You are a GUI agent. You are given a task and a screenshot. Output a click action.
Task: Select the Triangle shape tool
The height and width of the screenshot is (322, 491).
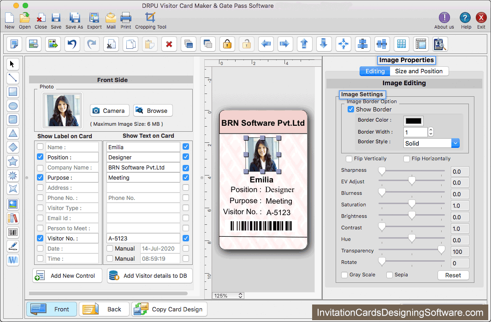(13, 133)
